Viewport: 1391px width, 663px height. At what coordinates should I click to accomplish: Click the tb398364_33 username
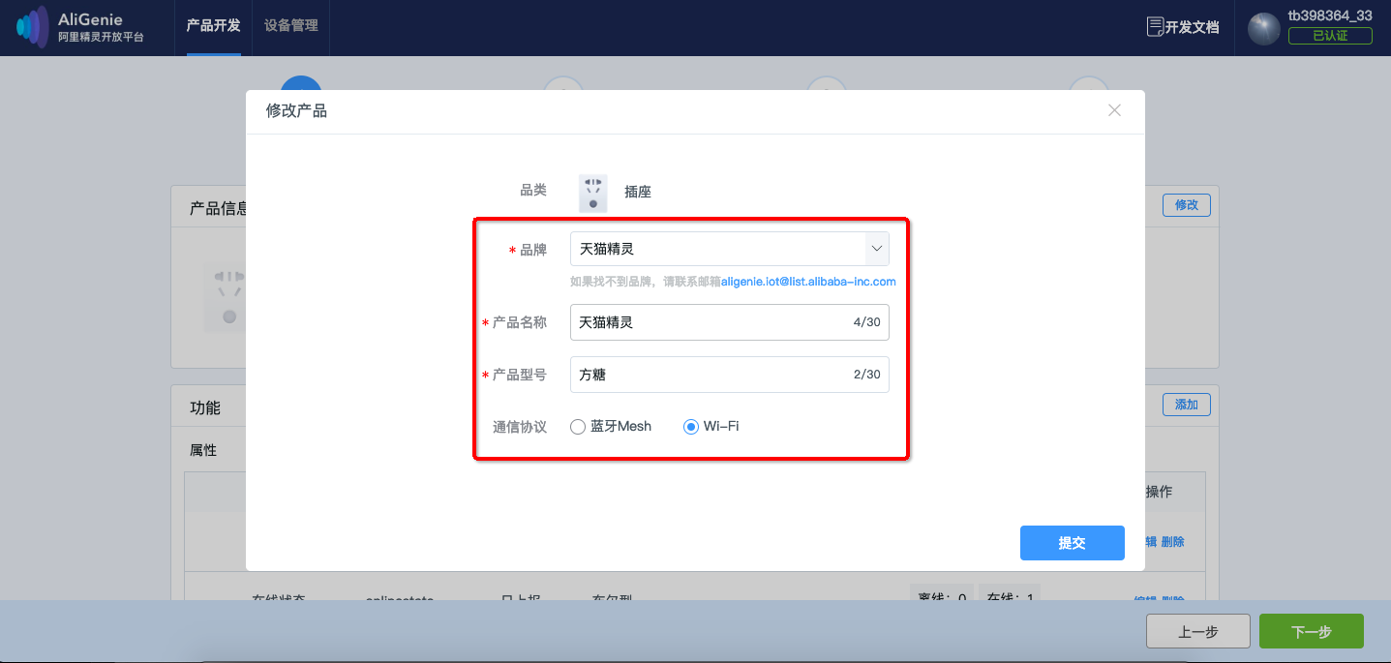(1330, 15)
